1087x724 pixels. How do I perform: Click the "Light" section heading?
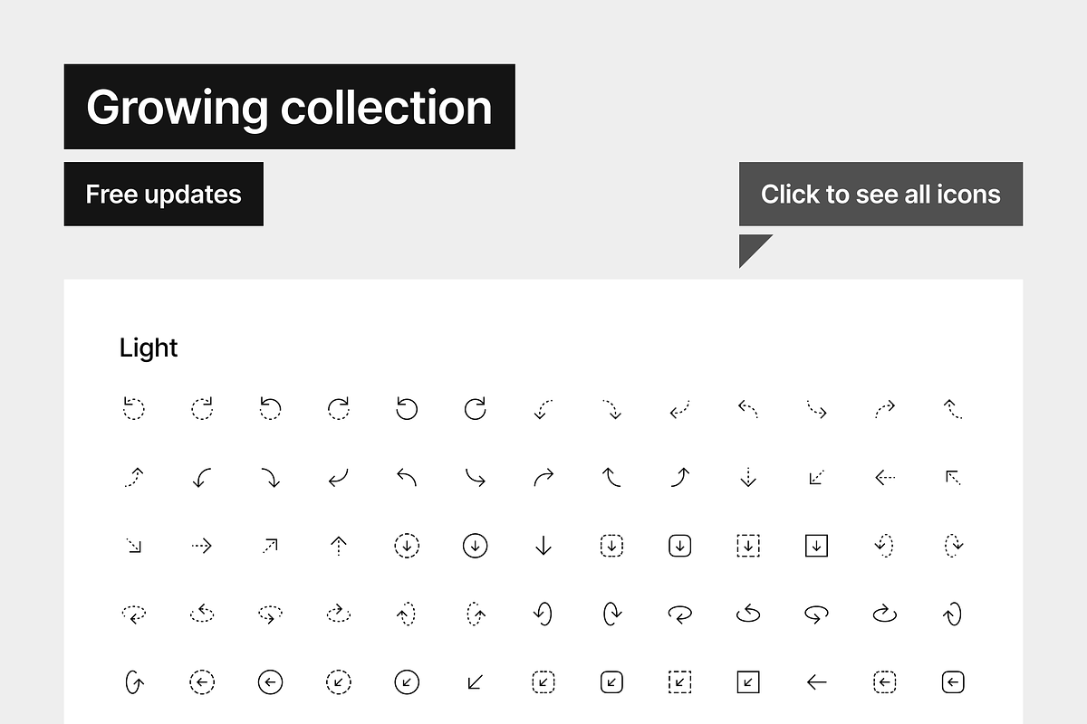(149, 348)
